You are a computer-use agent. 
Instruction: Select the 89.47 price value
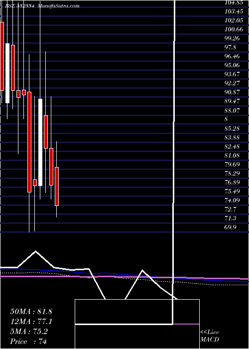point(233,101)
